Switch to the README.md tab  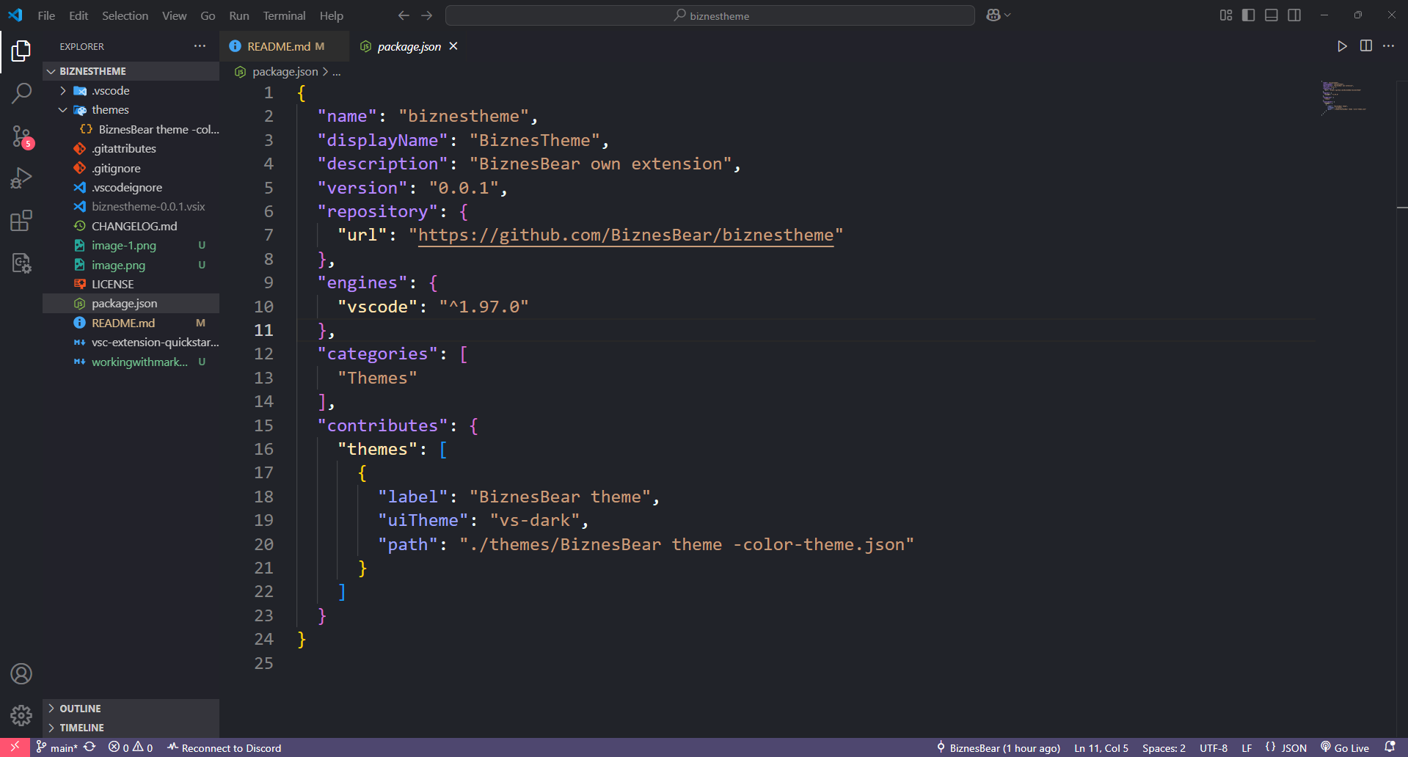285,46
